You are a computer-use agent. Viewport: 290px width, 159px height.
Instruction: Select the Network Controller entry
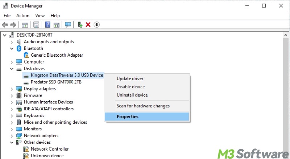click(50, 149)
